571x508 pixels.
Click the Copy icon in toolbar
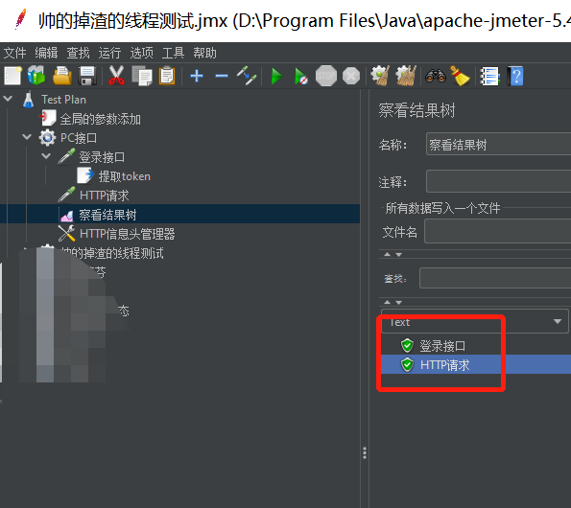tap(142, 76)
